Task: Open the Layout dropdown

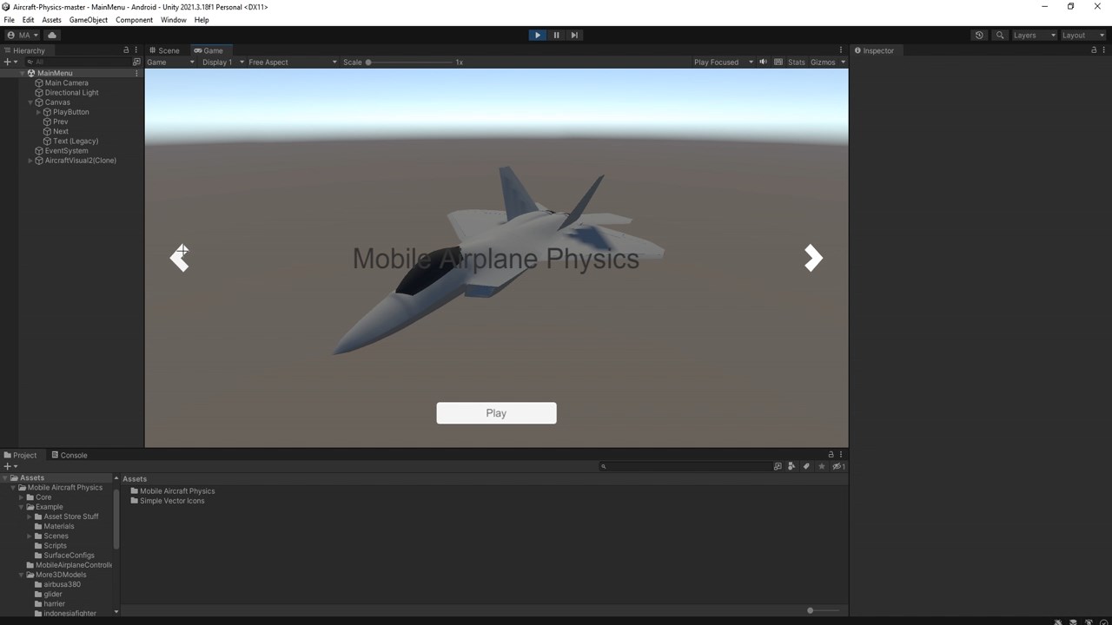Action: coord(1082,36)
